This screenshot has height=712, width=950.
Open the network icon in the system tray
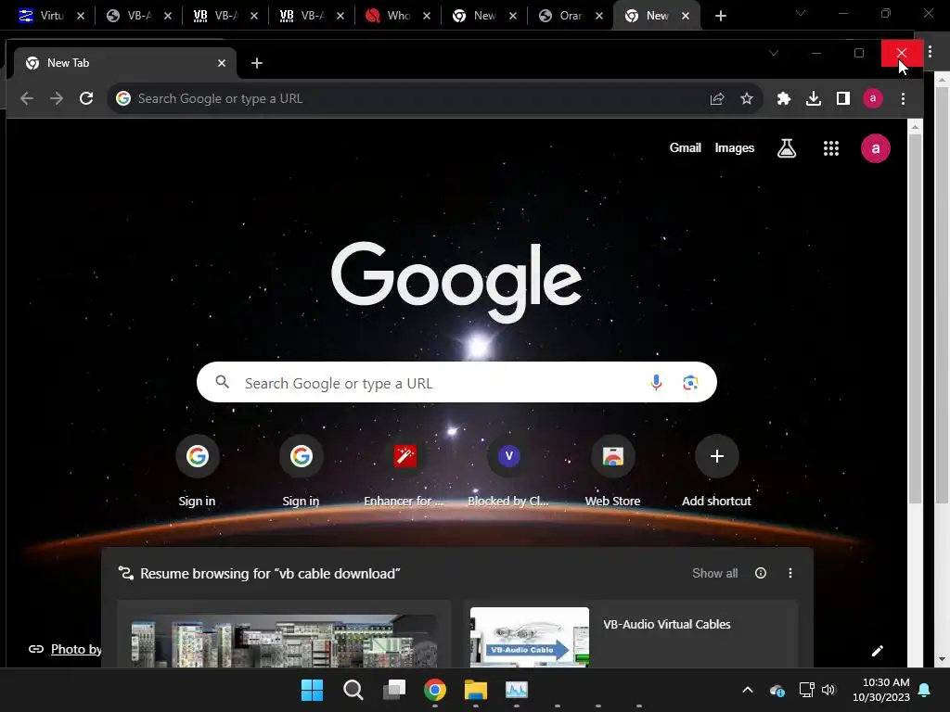[806, 690]
